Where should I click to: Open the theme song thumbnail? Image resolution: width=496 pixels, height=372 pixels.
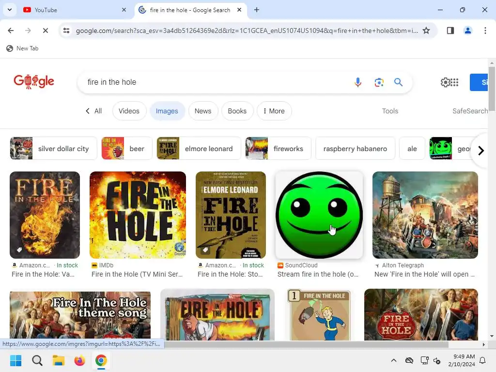pyautogui.click(x=80, y=316)
